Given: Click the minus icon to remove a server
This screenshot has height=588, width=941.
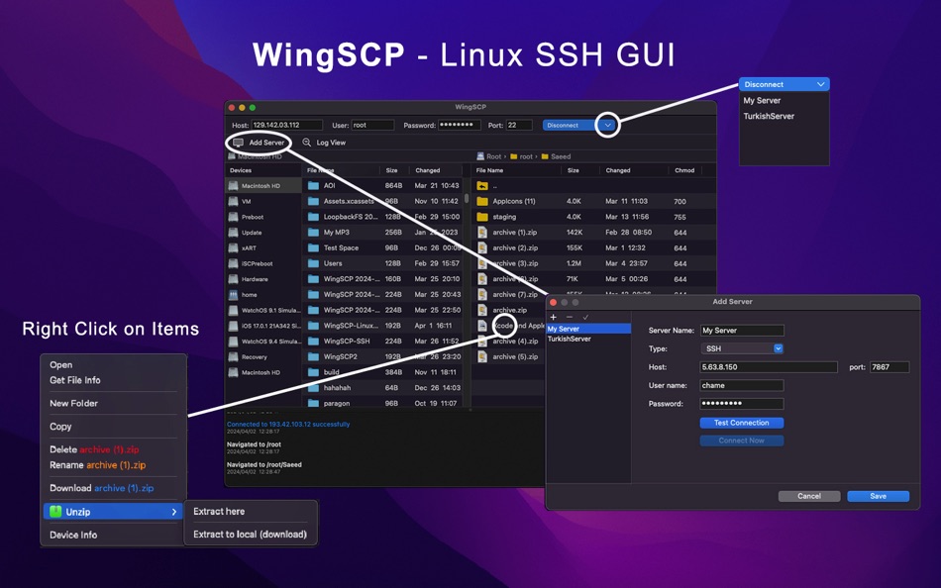Looking at the screenshot, I should (569, 317).
